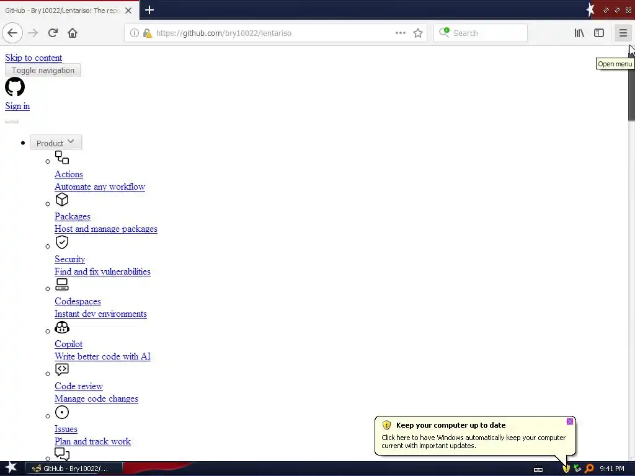Click GitHub taskbar window button

point(74,469)
